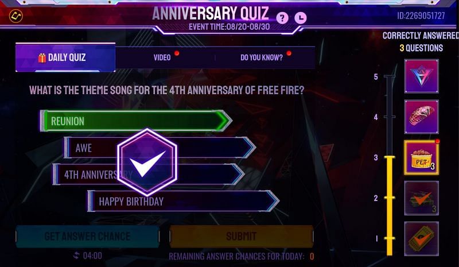This screenshot has width=459, height=267.
Task: Open the clock history icon
Action: [x=300, y=18]
